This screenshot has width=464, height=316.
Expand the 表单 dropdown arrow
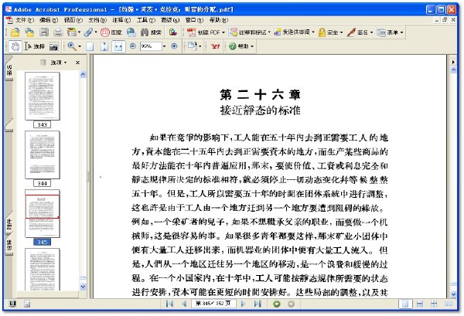coord(401,32)
